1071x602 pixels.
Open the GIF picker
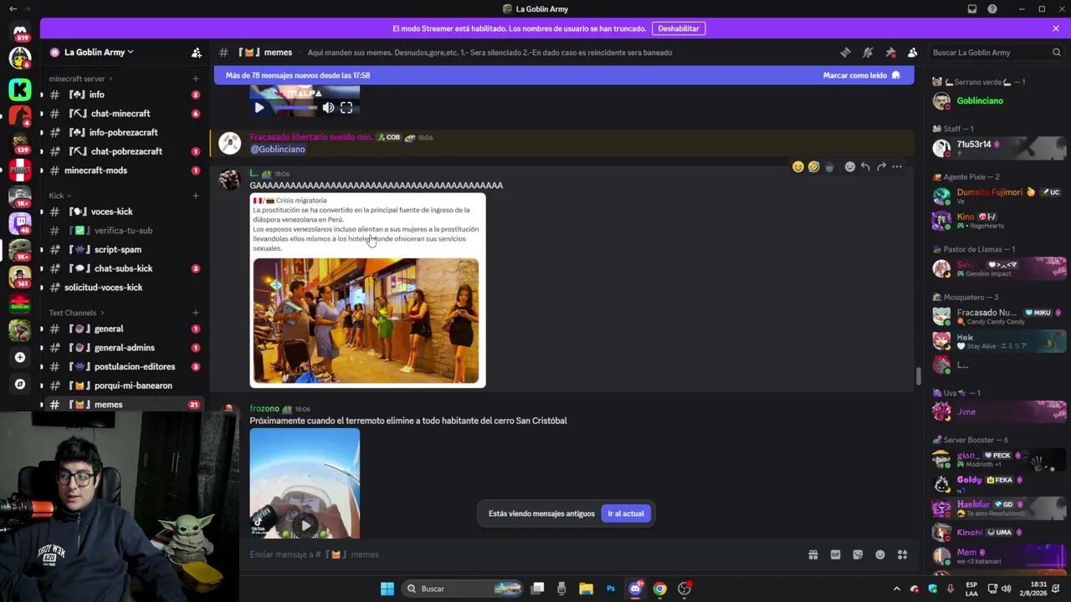tap(835, 554)
